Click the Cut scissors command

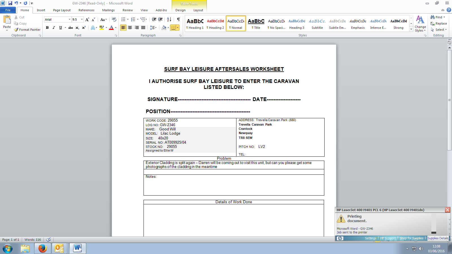click(19, 17)
